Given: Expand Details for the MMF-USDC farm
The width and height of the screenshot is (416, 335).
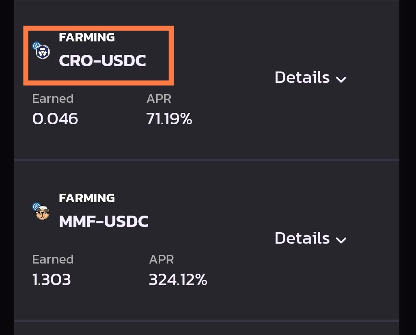Looking at the screenshot, I should pos(310,238).
